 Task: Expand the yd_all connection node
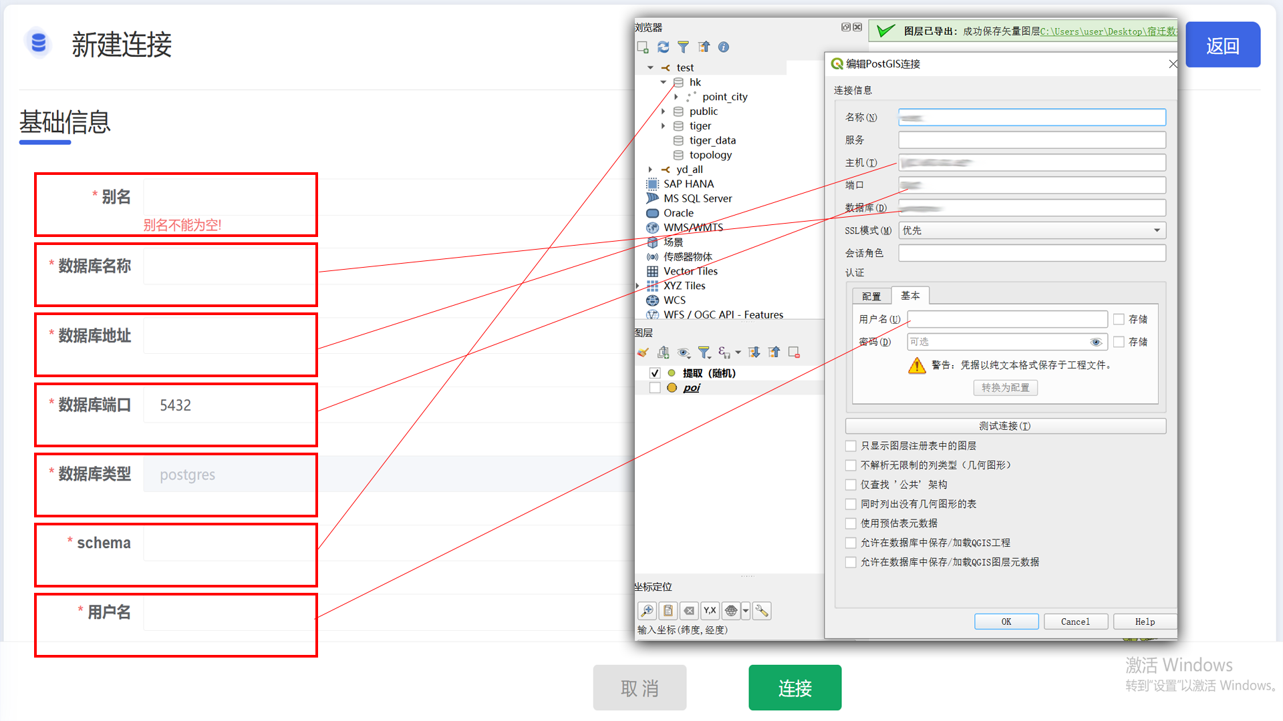pos(650,170)
